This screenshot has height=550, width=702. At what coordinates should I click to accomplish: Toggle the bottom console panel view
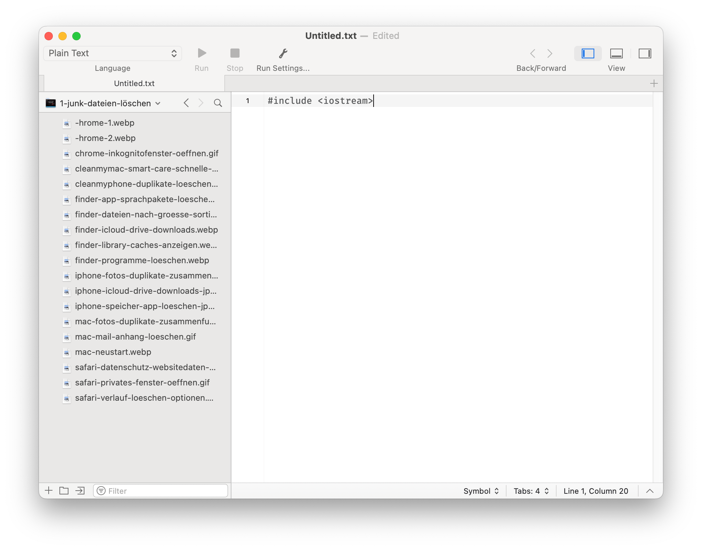[616, 53]
